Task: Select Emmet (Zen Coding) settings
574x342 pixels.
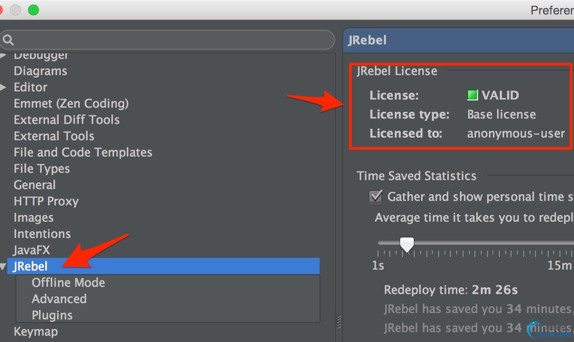Action: click(71, 104)
